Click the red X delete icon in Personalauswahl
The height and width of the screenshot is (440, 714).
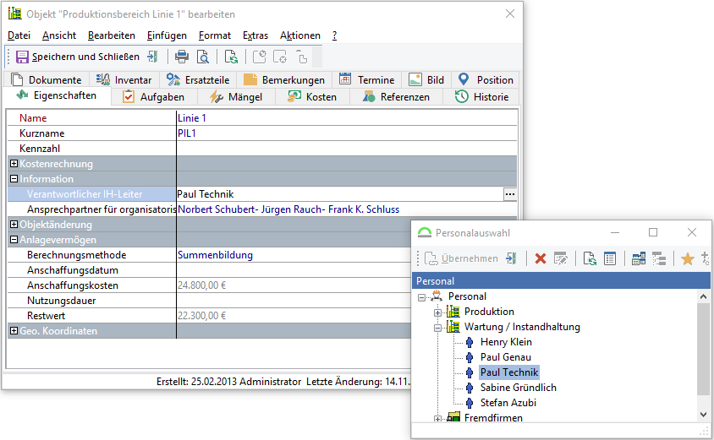(541, 258)
